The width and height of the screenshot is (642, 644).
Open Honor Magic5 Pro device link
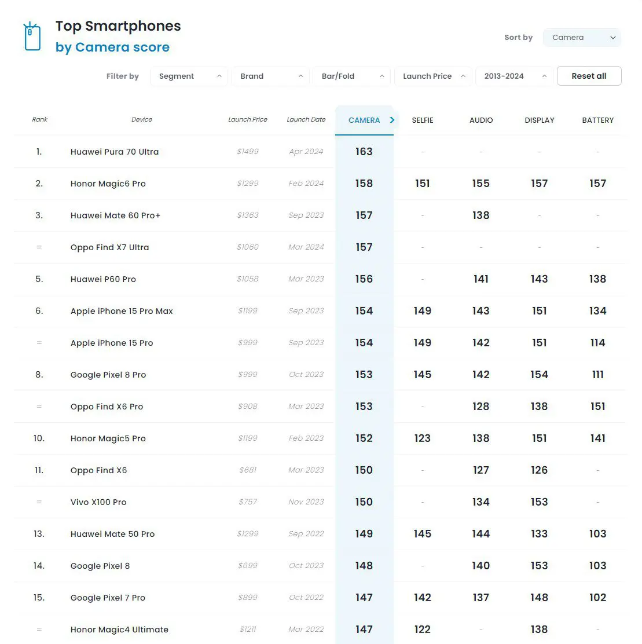coord(108,438)
